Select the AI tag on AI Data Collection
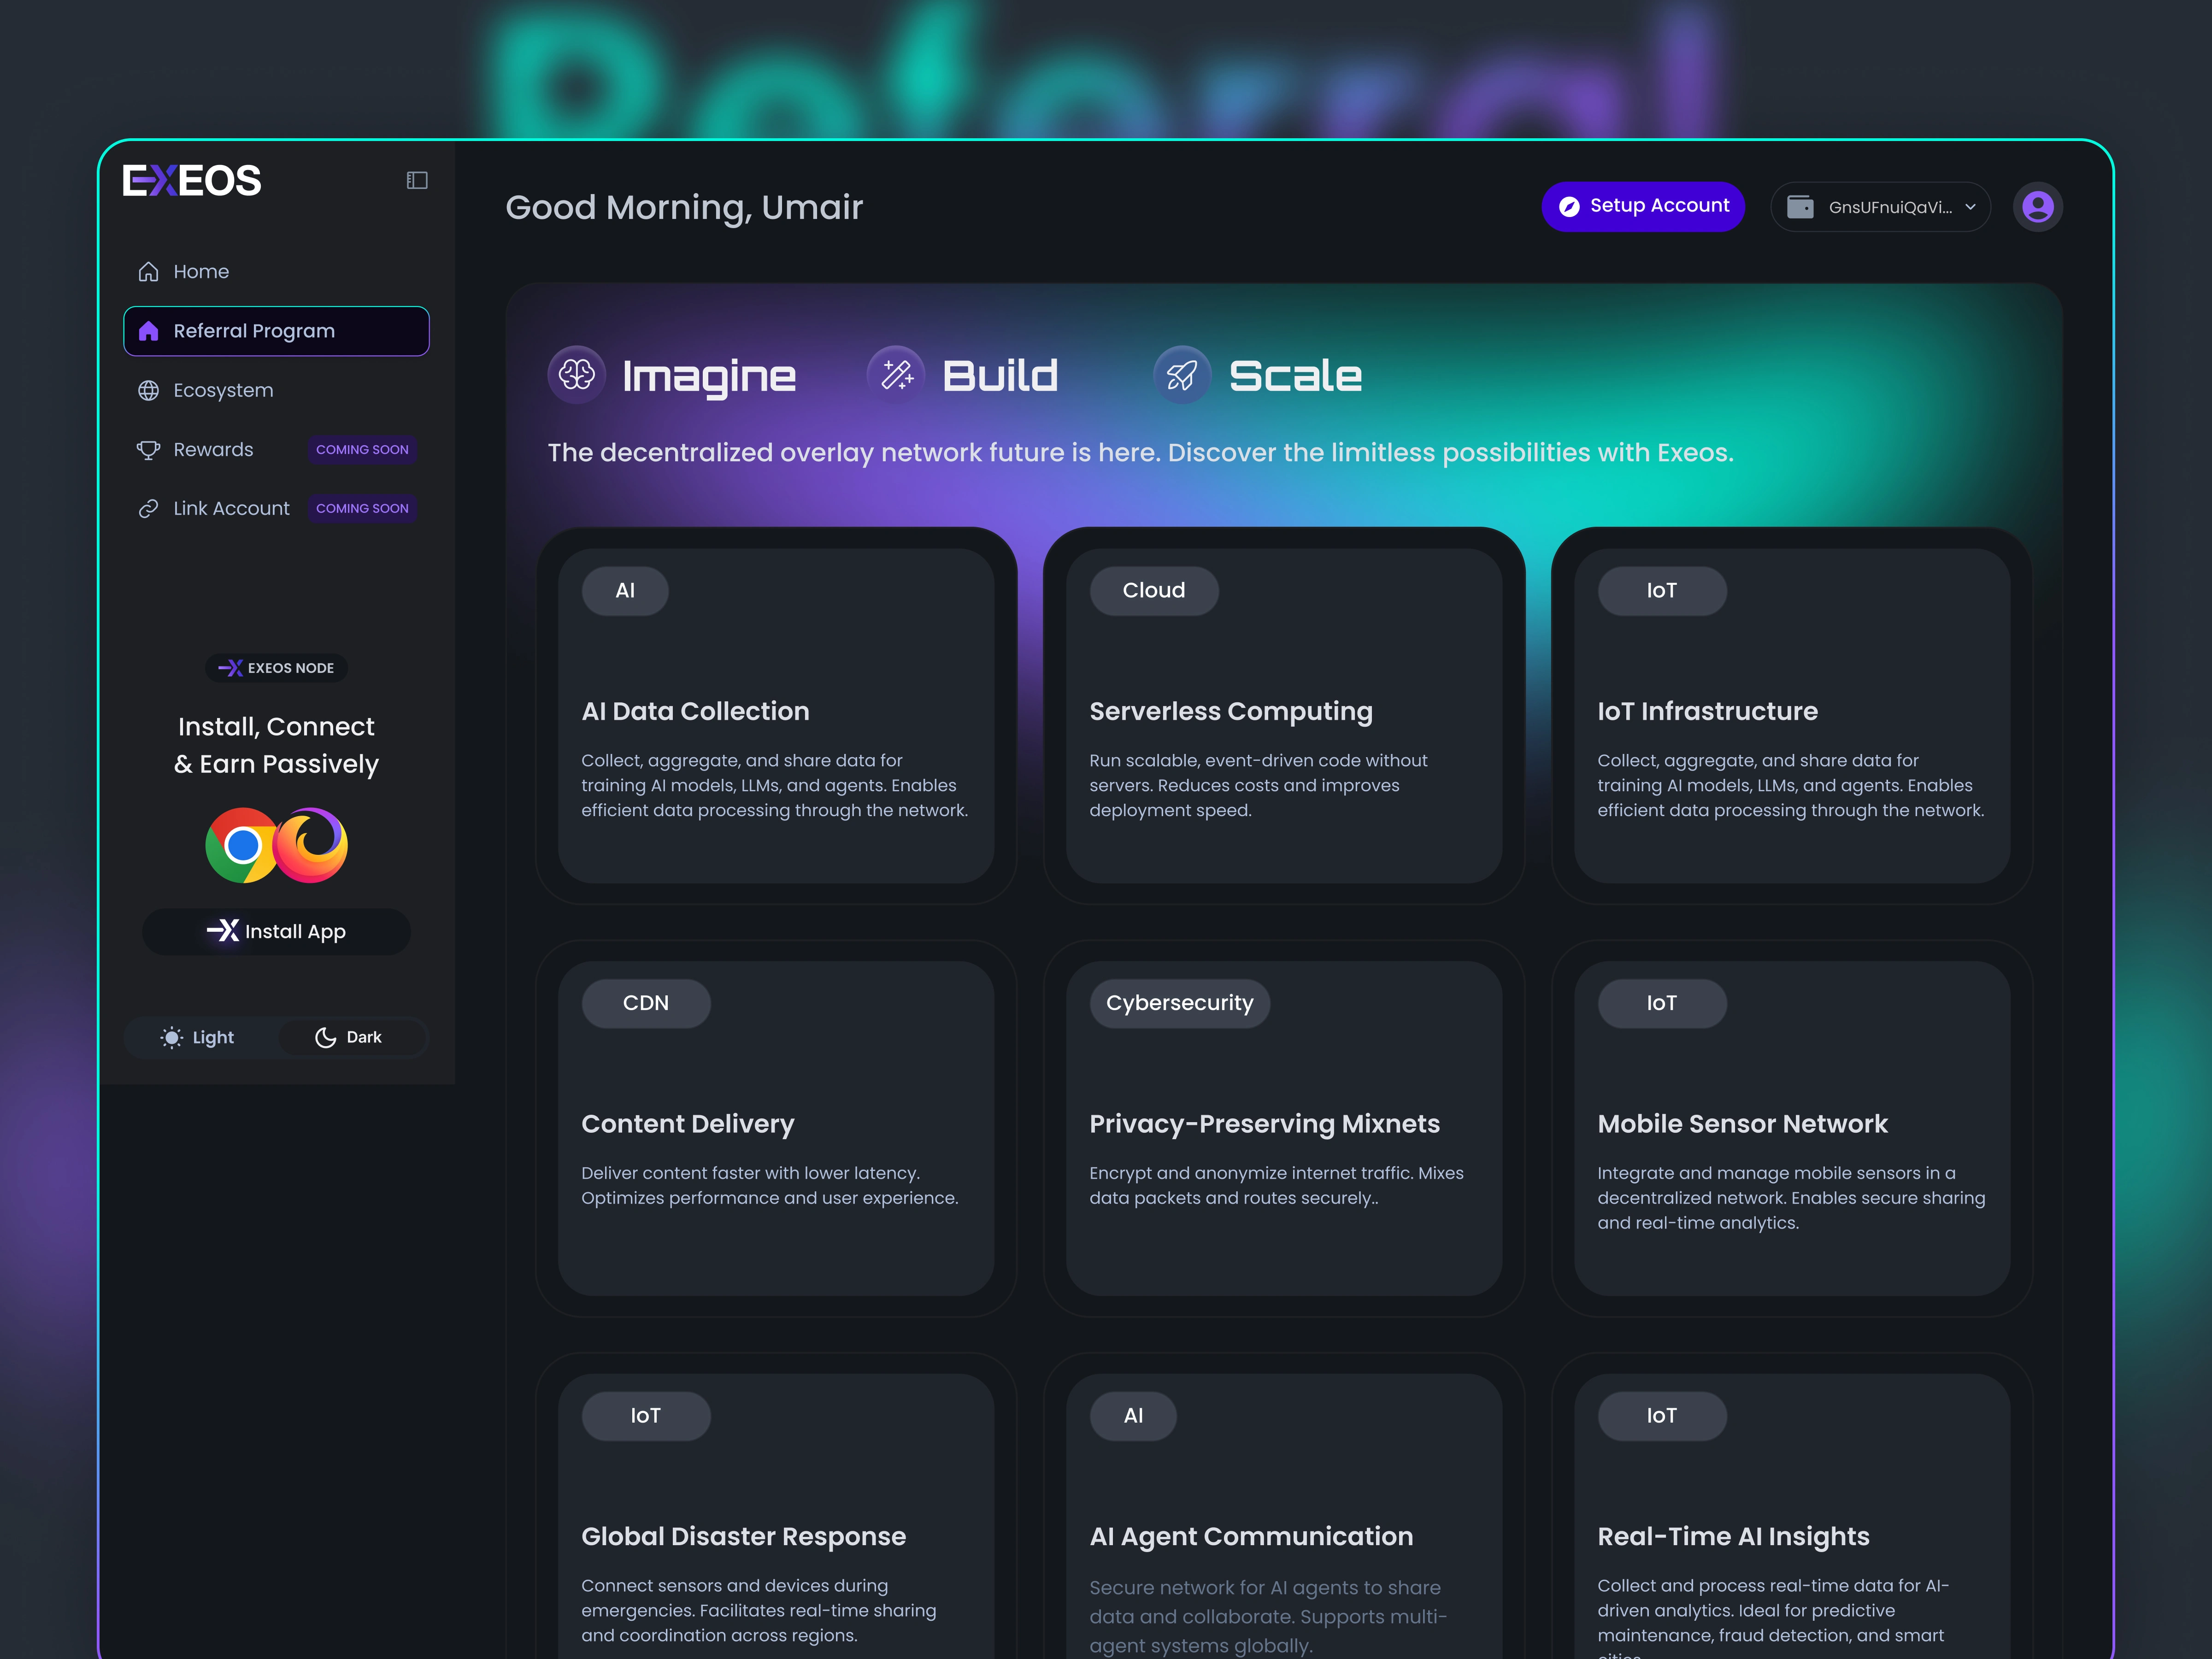 625,591
